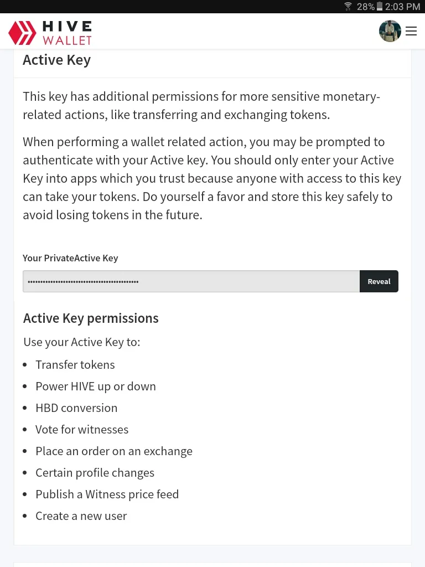Image resolution: width=425 pixels, height=567 pixels.
Task: Select Publish a Witness price feed
Action: (x=107, y=494)
